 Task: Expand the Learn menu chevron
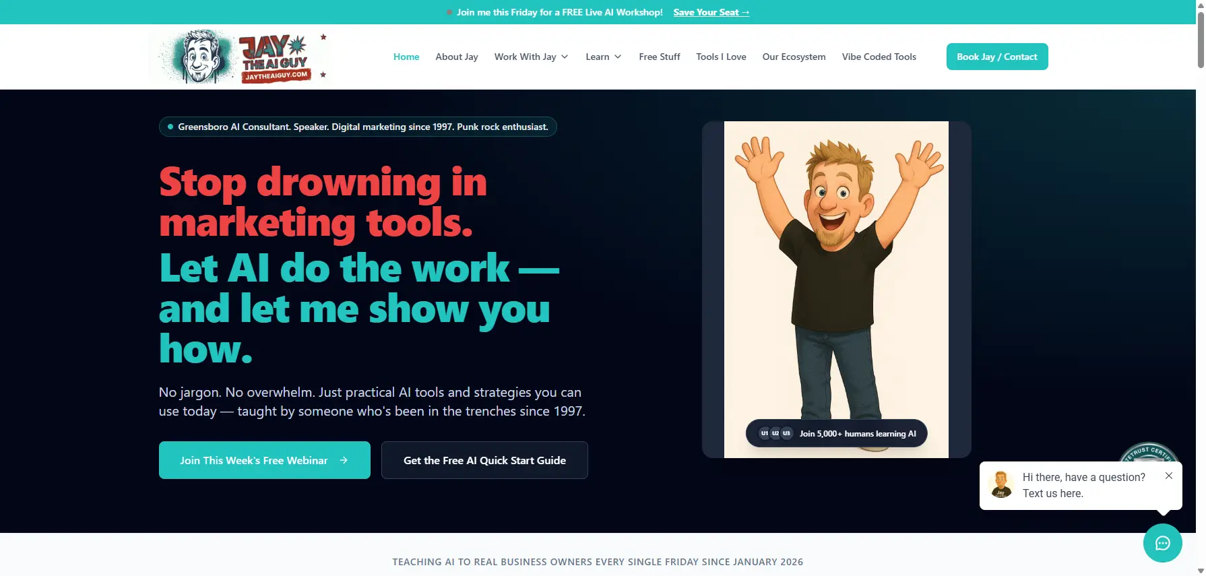coord(618,57)
